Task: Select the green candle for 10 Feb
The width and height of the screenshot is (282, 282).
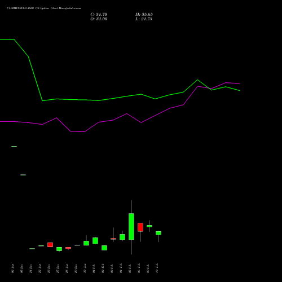Action: [x=158, y=233]
